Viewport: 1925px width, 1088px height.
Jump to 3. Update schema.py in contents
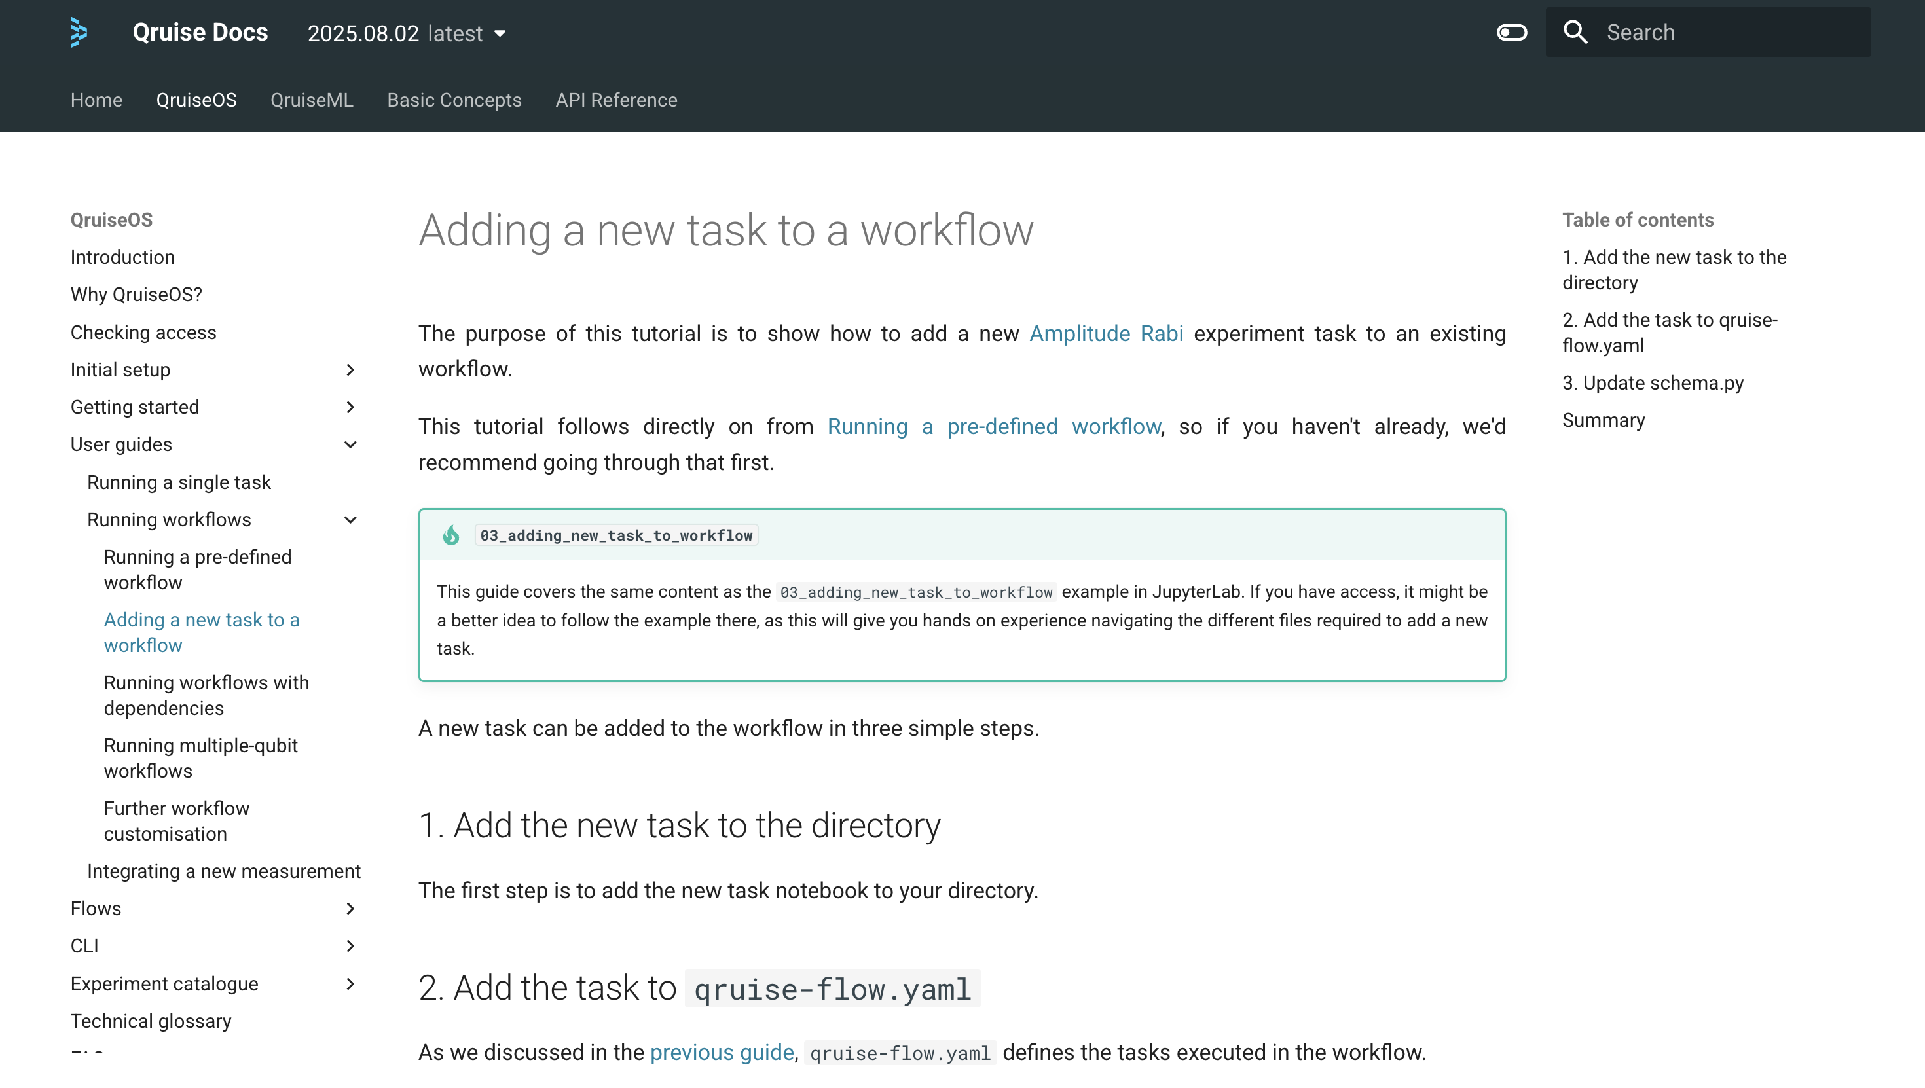pos(1652,382)
